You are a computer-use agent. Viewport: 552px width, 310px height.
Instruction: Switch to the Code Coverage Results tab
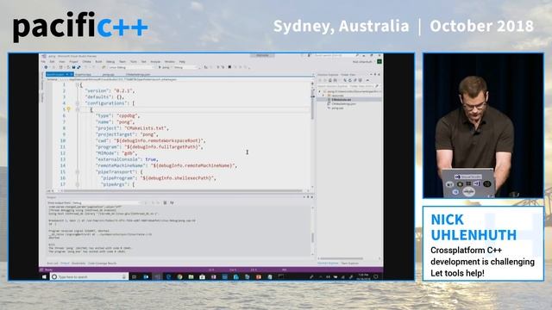102,263
